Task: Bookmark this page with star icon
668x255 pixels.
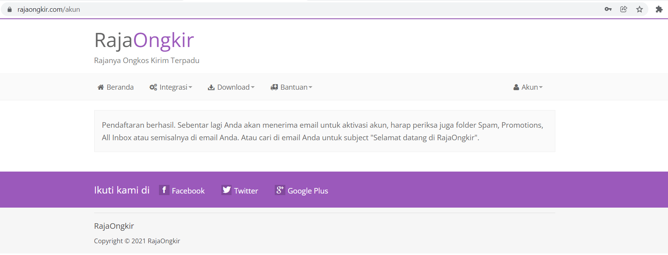Action: pyautogui.click(x=639, y=9)
